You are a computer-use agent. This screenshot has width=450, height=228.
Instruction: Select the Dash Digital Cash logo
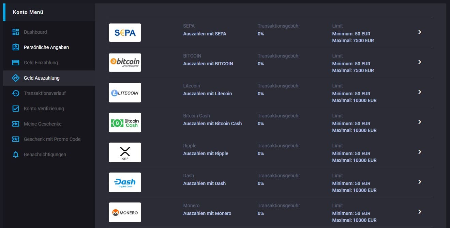pyautogui.click(x=125, y=182)
